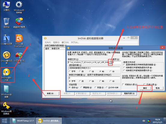Open Windows引导修复 desktop icon
This screenshot has width=166, height=124.
tap(19, 7)
